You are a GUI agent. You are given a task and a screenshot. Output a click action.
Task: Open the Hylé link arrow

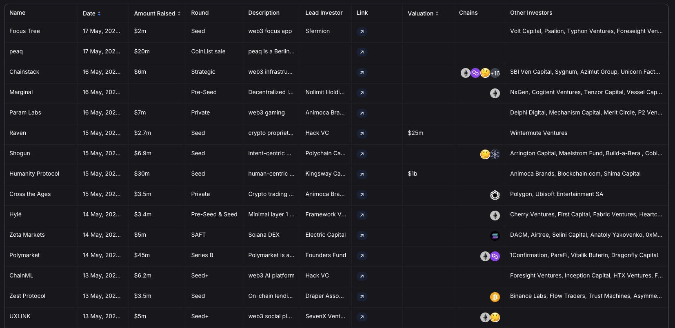pos(362,215)
